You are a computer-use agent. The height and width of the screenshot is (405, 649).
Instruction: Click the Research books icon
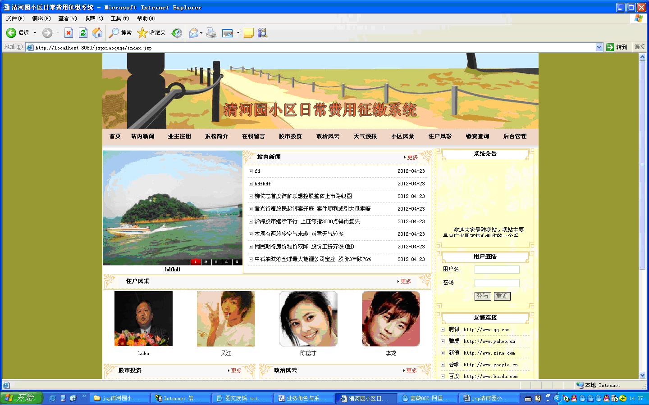(x=262, y=33)
